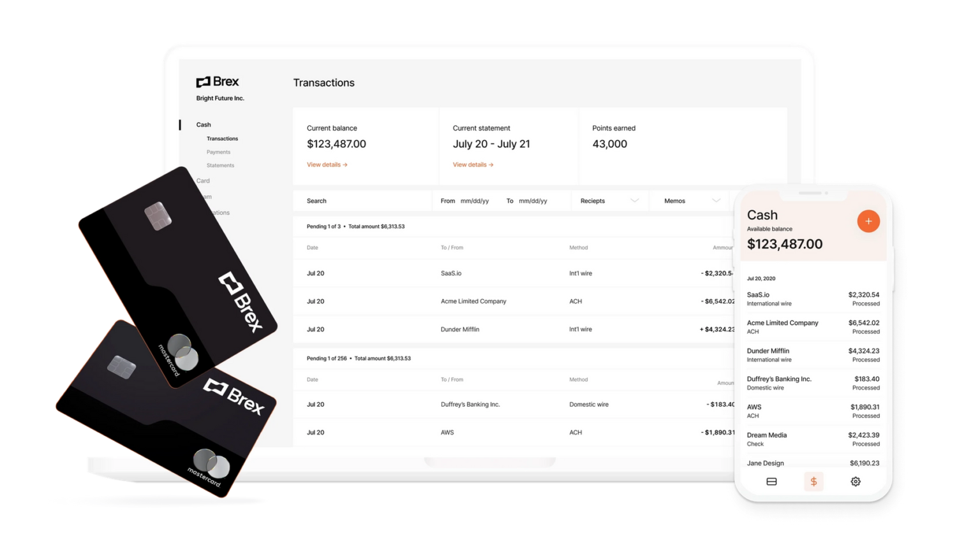Open the Receipts filter dropdown

tap(609, 201)
